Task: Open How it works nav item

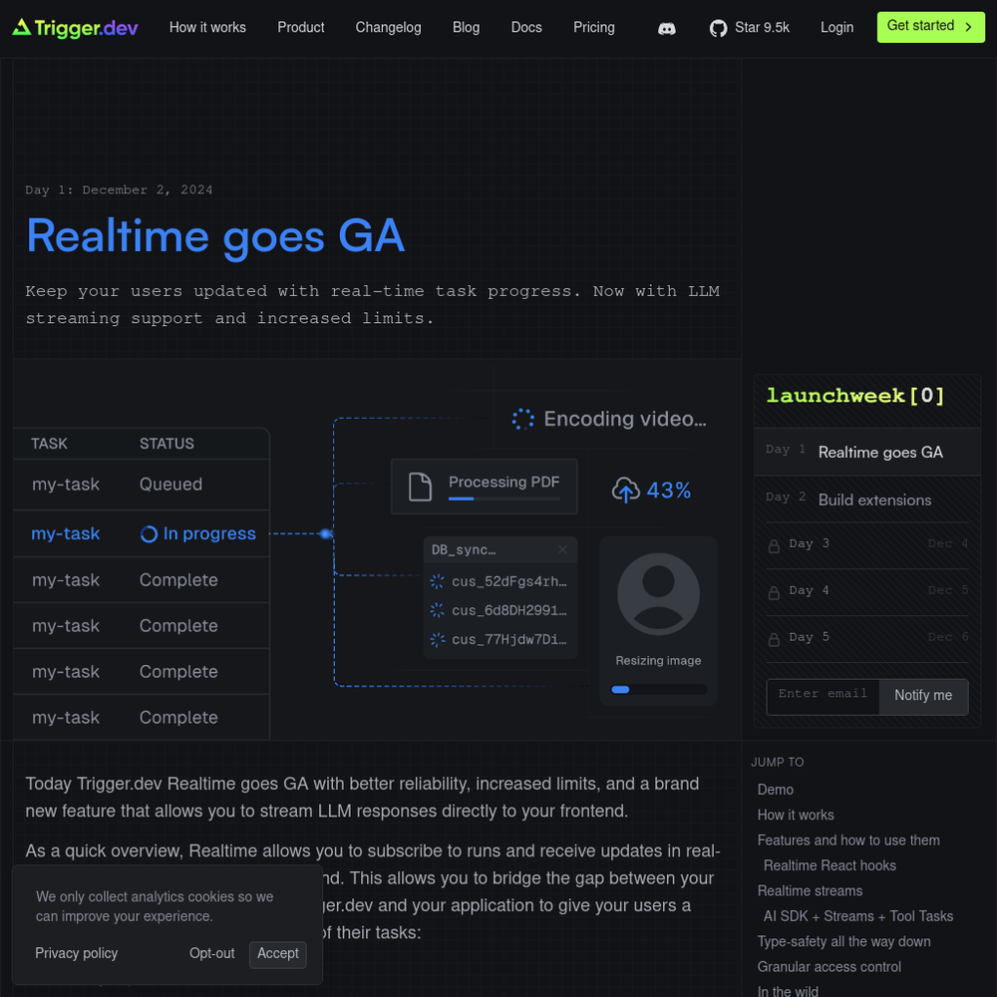Action: point(207,27)
